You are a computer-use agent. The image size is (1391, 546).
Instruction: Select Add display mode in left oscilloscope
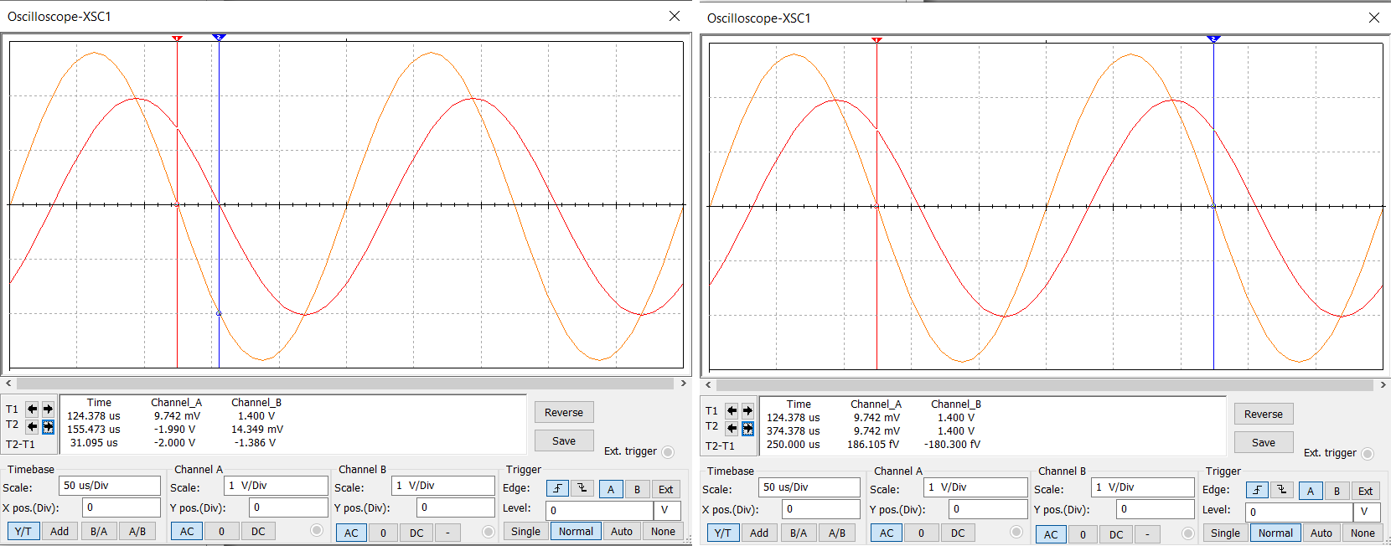coord(59,531)
